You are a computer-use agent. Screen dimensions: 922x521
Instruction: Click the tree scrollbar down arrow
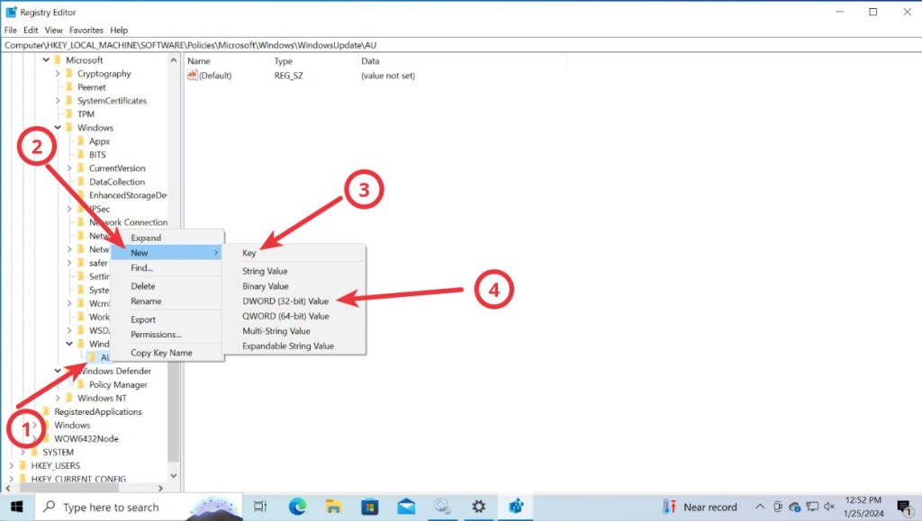tap(174, 476)
